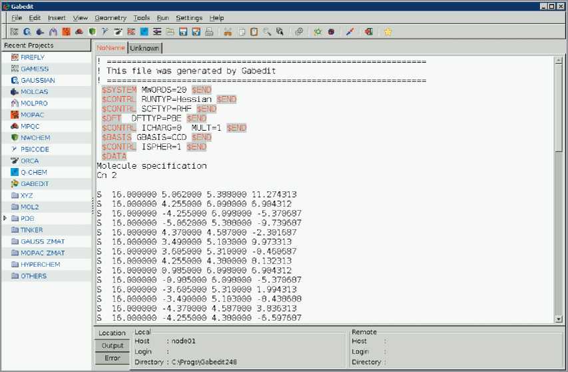The image size is (568, 372).
Task: Expand the PDB folder tree arrow
Action: 5,218
